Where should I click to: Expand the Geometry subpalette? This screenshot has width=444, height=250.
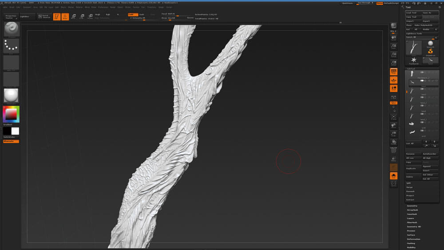pyautogui.click(x=412, y=206)
